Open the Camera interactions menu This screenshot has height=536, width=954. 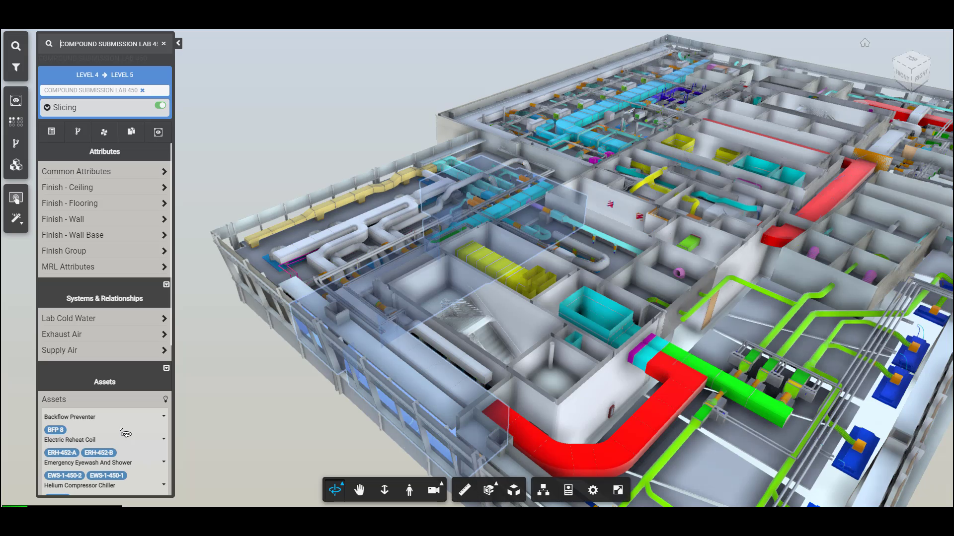(x=434, y=490)
